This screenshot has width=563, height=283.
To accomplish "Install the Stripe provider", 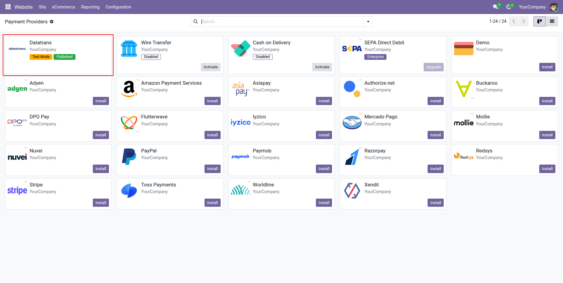I will (x=101, y=203).
